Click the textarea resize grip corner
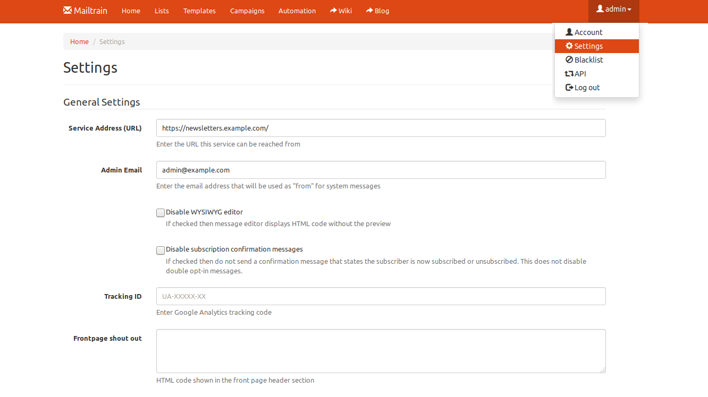Viewport: 708px width, 397px height. click(603, 370)
